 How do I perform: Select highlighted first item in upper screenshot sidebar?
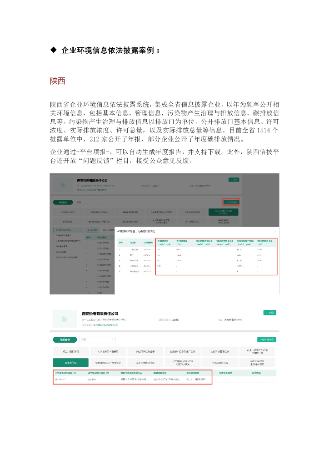tap(69, 230)
